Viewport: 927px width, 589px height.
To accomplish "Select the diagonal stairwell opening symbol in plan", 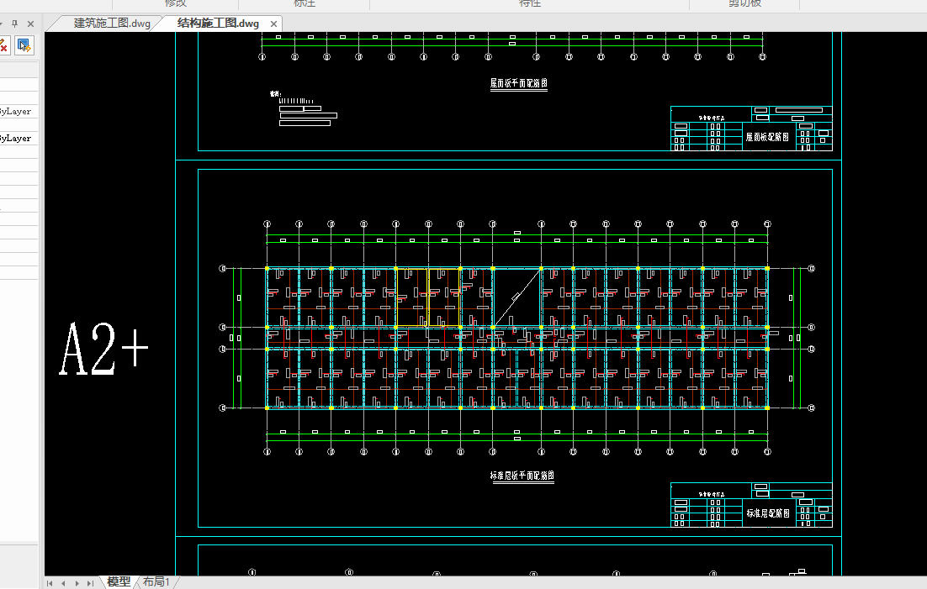I will point(517,297).
